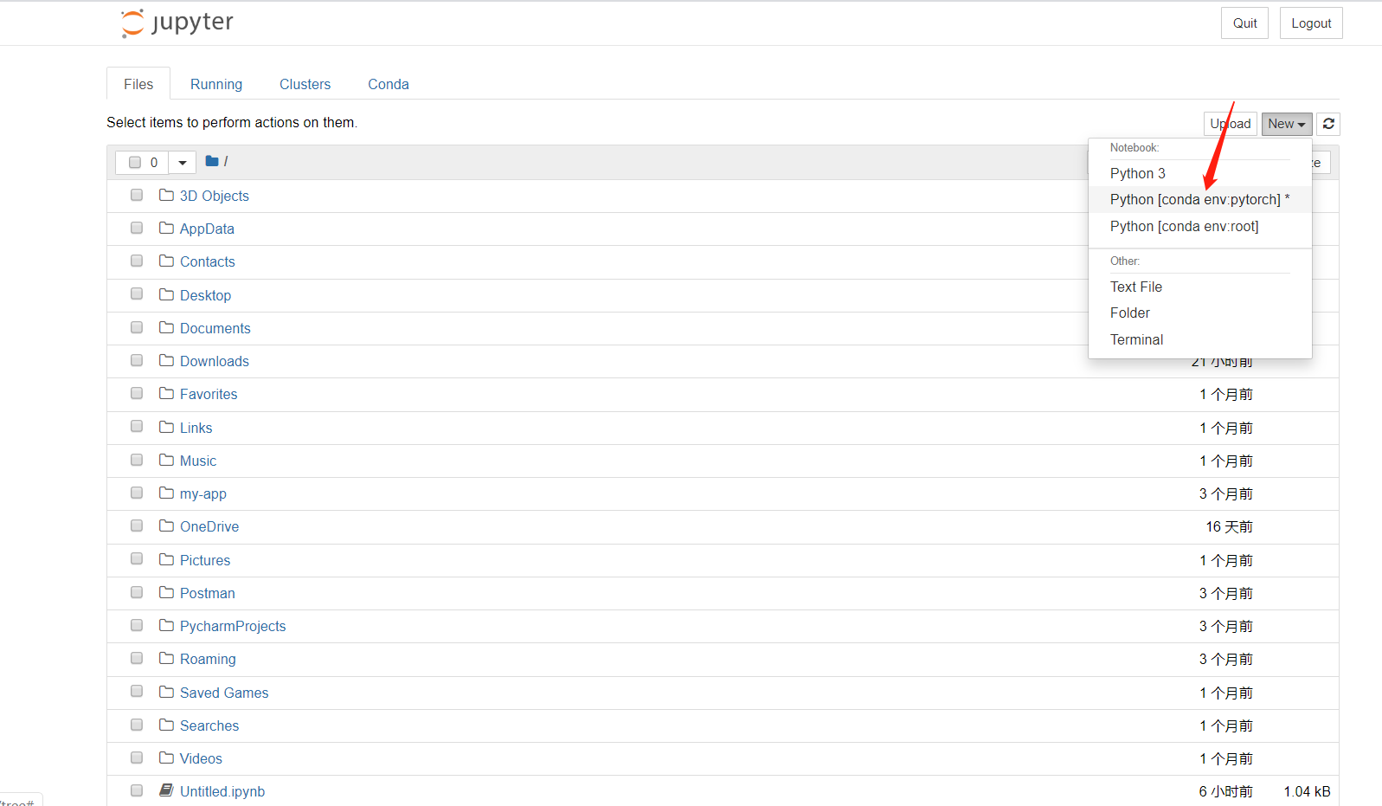This screenshot has width=1382, height=806.
Task: Open the Postman folder link
Action: 208,593
